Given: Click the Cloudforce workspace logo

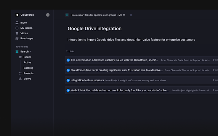Looking at the screenshot, I should point(17,15).
